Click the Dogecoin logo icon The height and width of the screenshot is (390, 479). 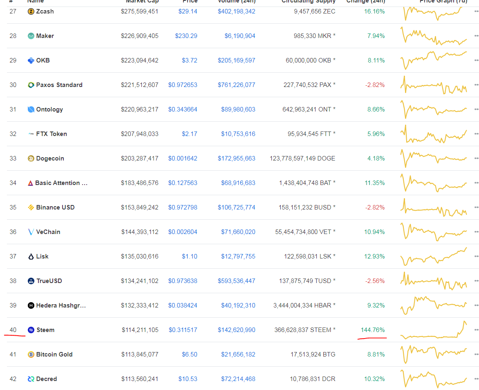tap(31, 158)
